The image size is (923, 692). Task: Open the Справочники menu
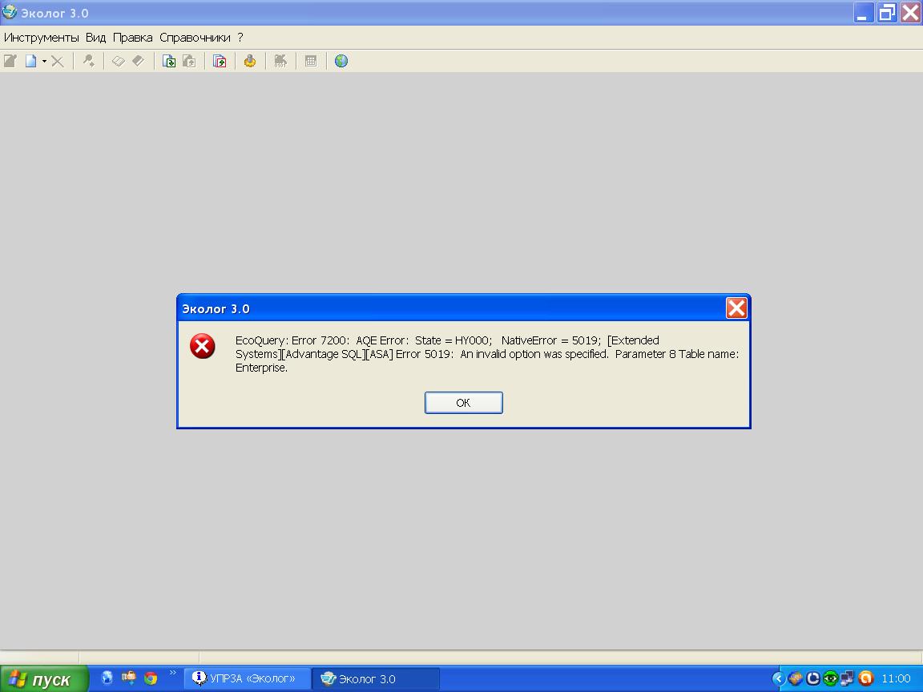(195, 38)
